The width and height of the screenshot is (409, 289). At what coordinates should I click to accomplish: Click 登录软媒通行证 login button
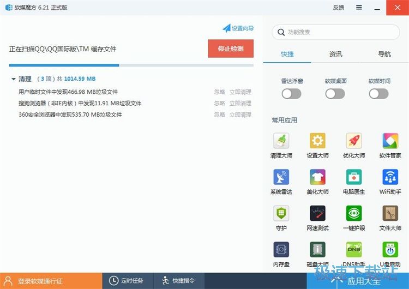click(x=51, y=281)
